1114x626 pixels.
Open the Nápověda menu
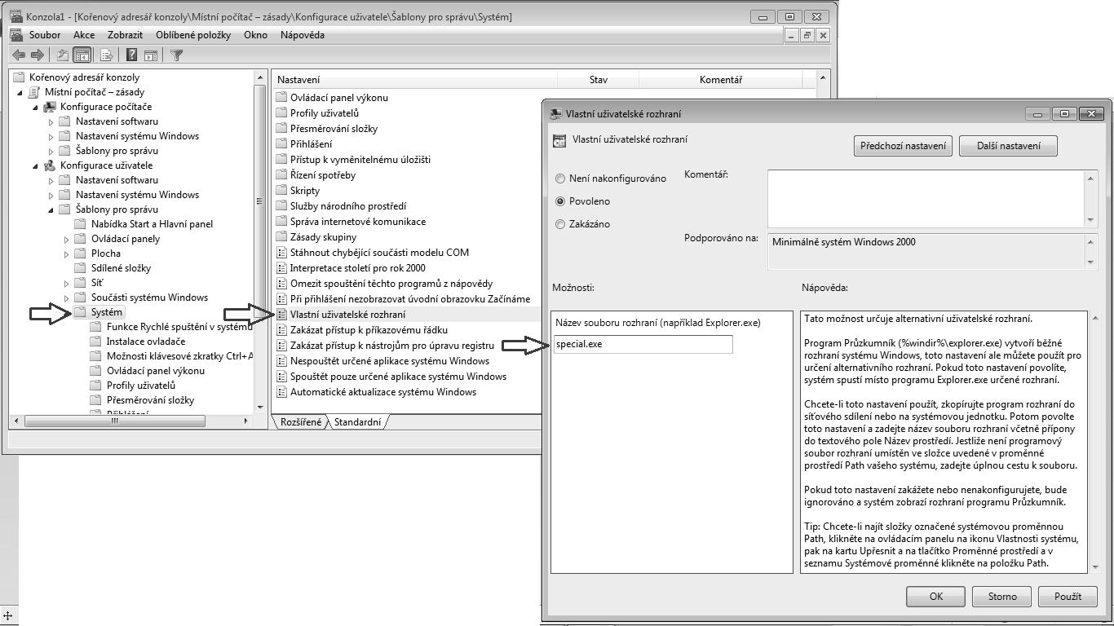303,35
